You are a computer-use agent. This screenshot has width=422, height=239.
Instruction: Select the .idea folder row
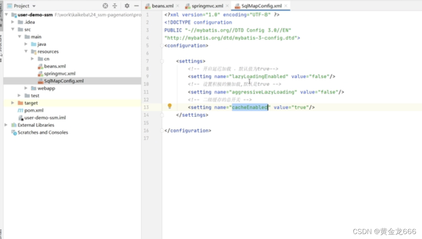pyautogui.click(x=72, y=22)
